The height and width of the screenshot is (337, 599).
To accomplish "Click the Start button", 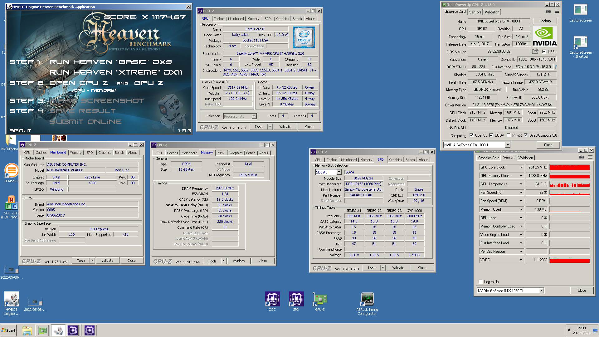I will tap(9, 330).
